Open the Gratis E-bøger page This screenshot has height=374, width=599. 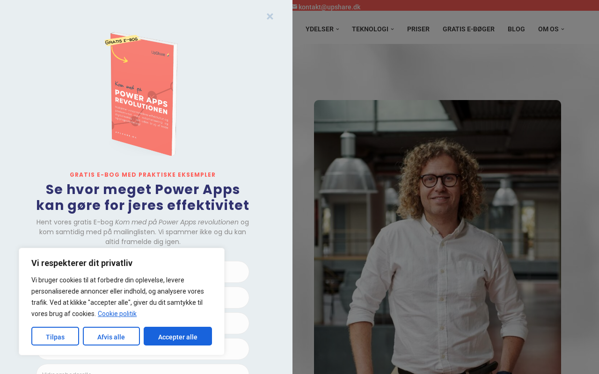tap(468, 29)
